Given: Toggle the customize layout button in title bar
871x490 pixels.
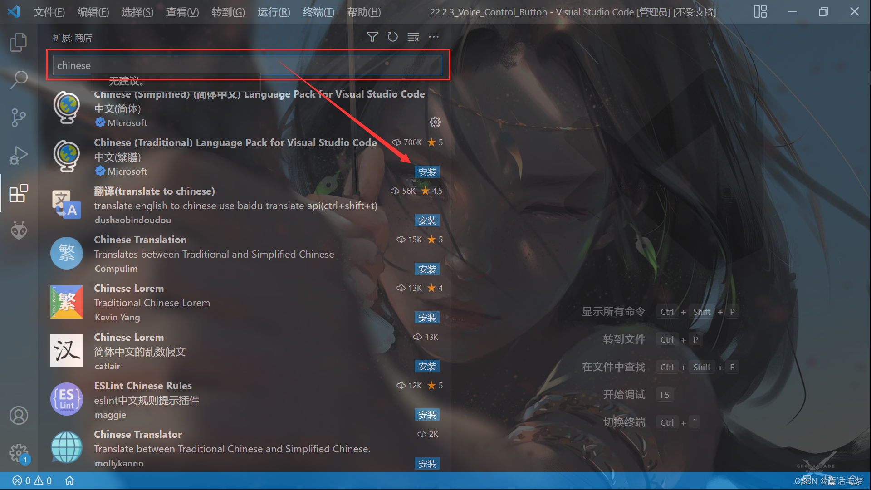Looking at the screenshot, I should click(760, 12).
